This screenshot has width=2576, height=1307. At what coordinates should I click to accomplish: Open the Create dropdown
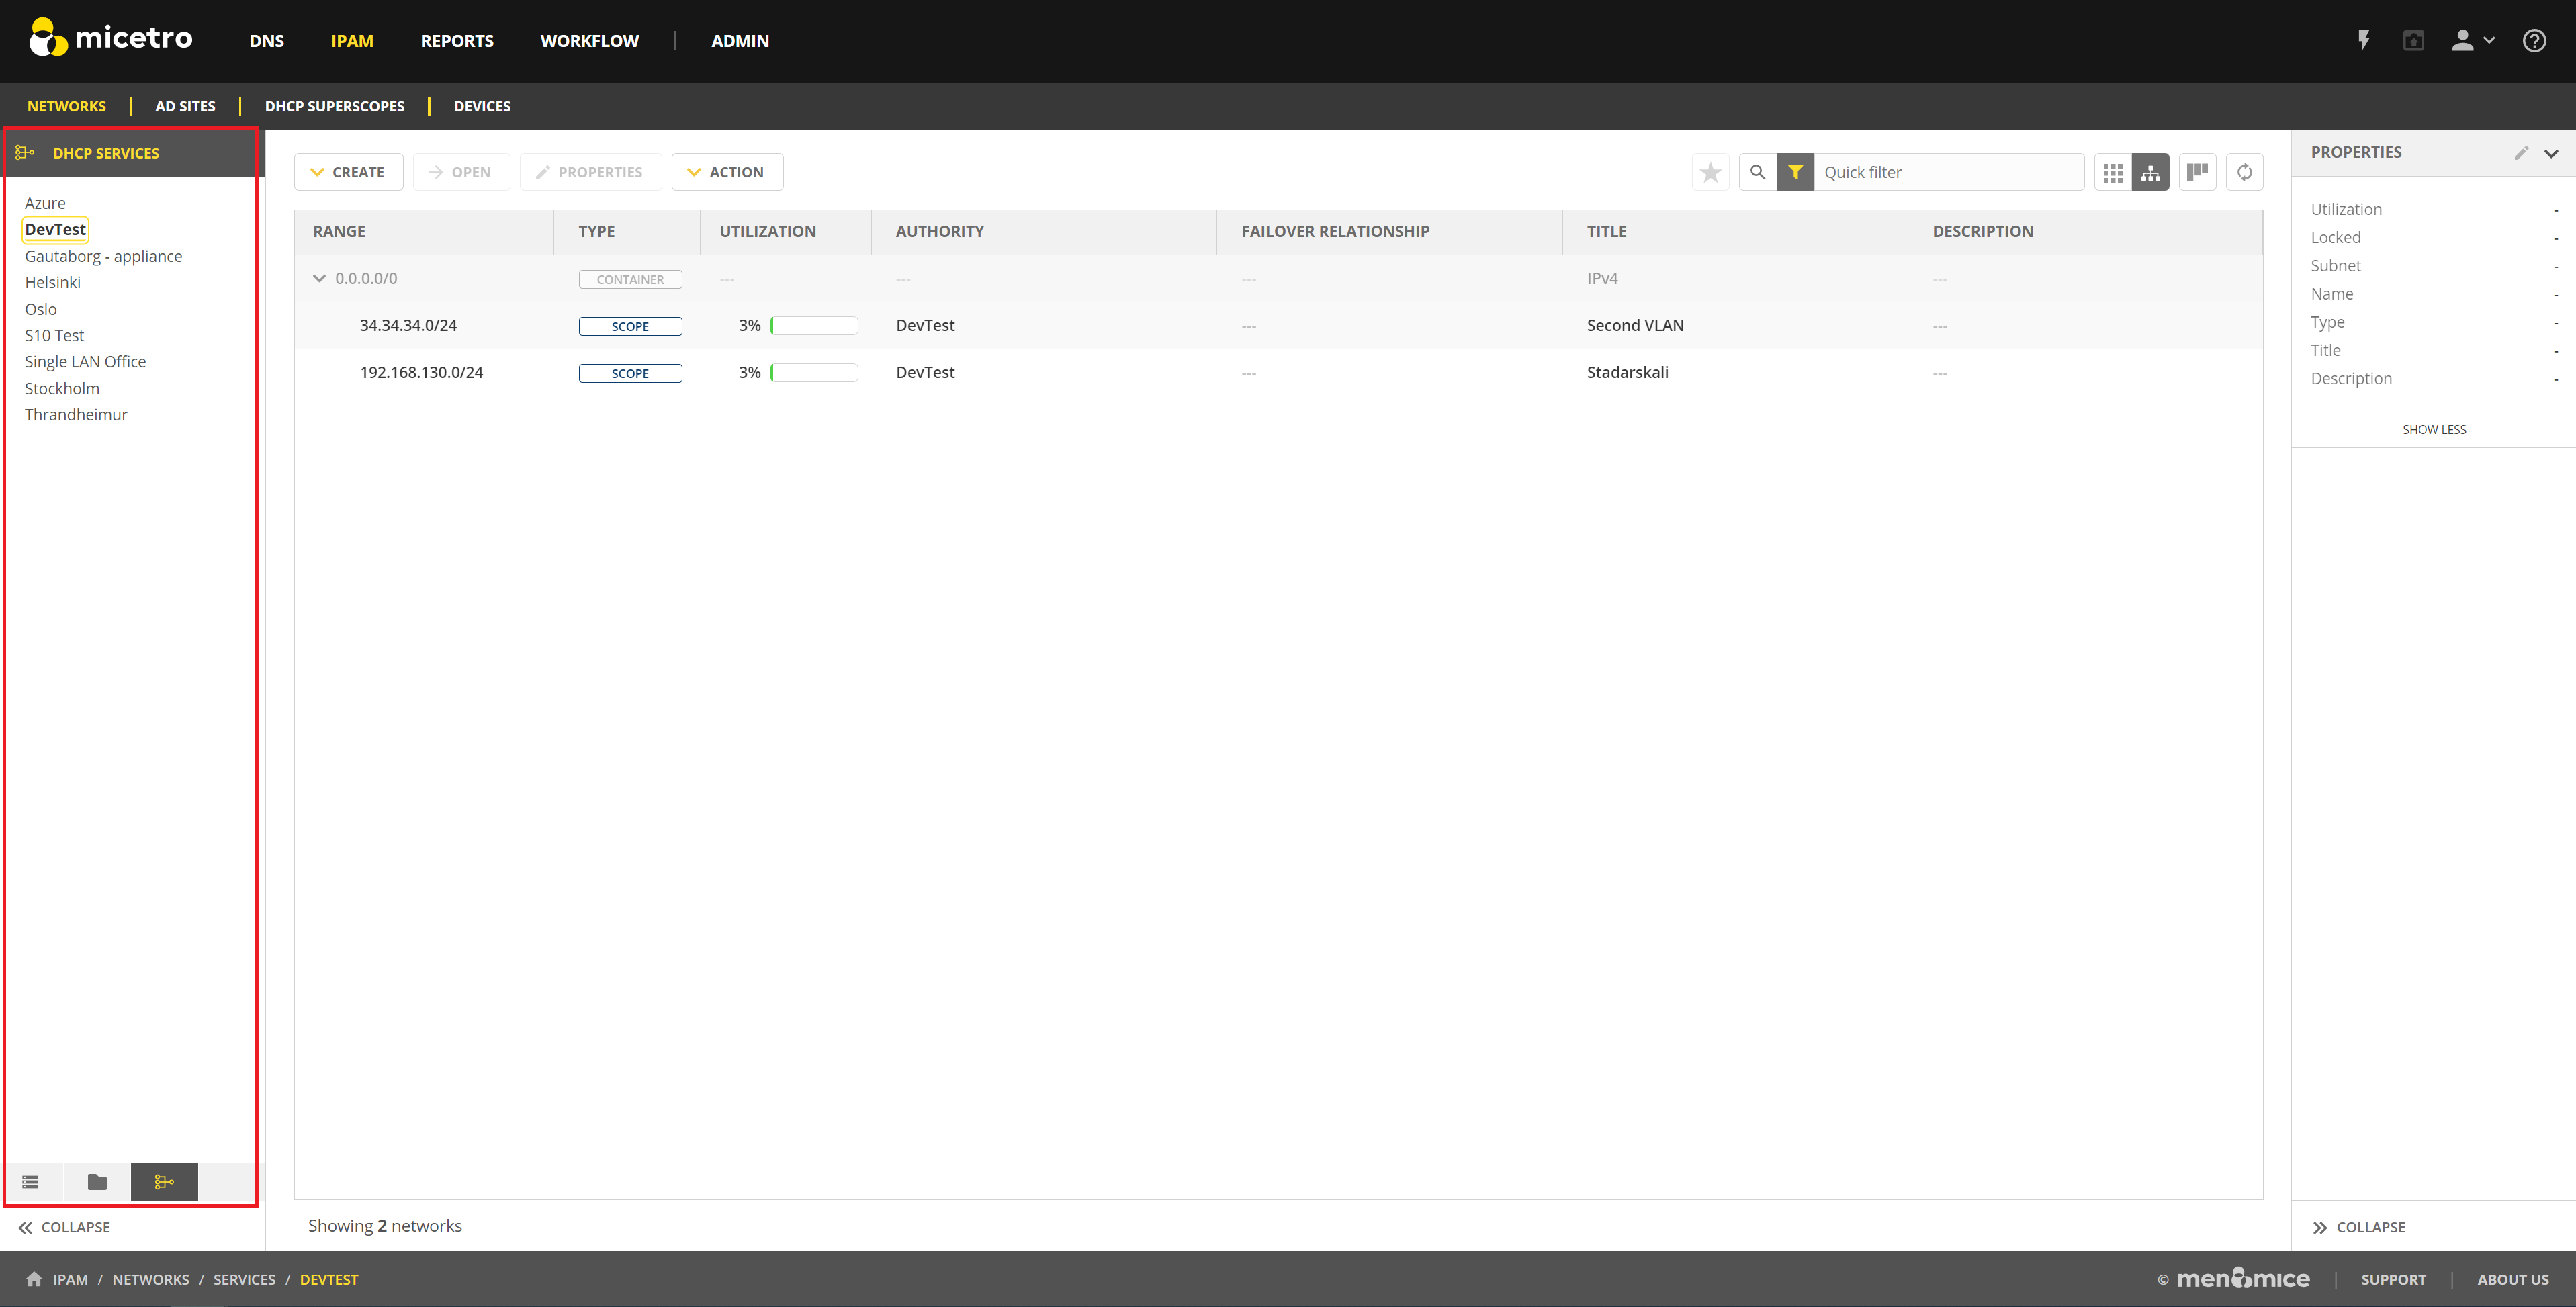pos(348,172)
